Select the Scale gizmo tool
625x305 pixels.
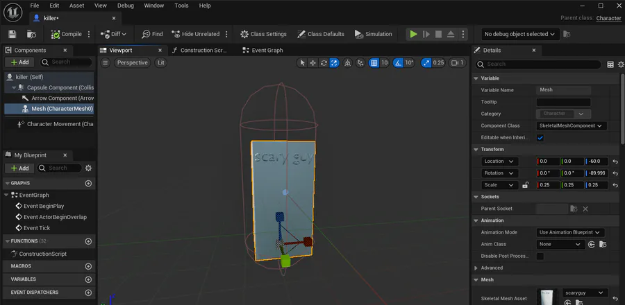pos(335,63)
